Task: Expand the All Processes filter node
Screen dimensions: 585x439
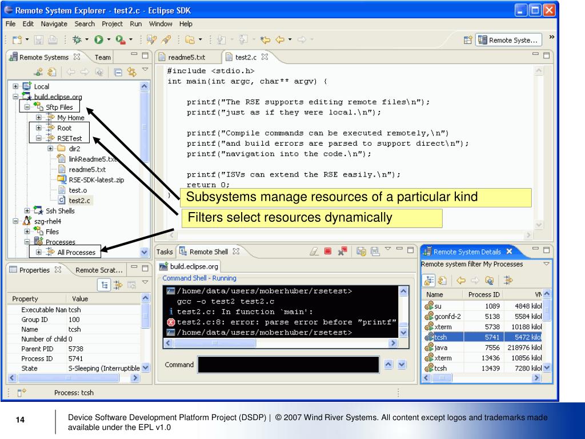Action: pos(38,252)
